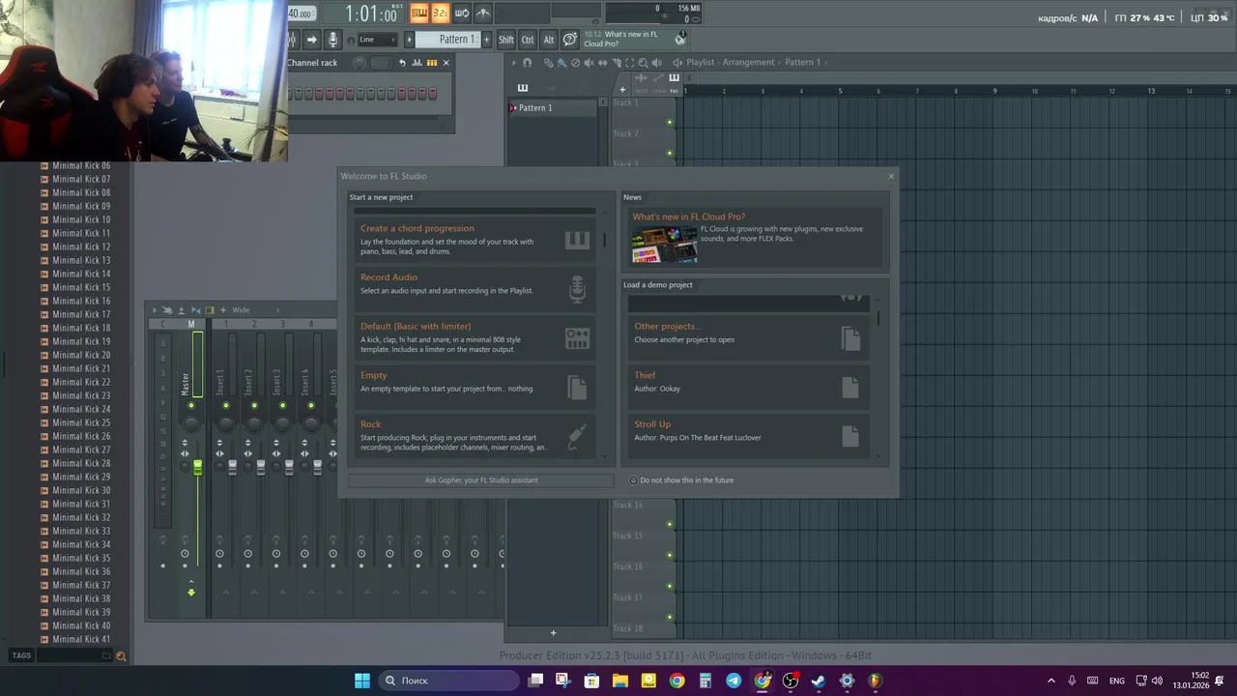The height and width of the screenshot is (696, 1237).
Task: Click 'Ask Gopher, your FL Studio assistant'
Action: [481, 480]
